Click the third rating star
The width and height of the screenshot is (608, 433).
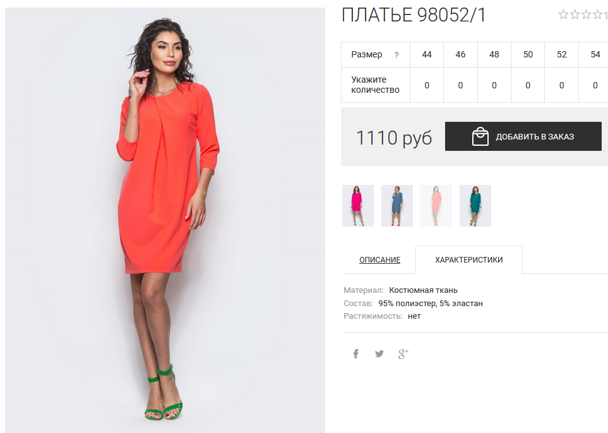587,15
